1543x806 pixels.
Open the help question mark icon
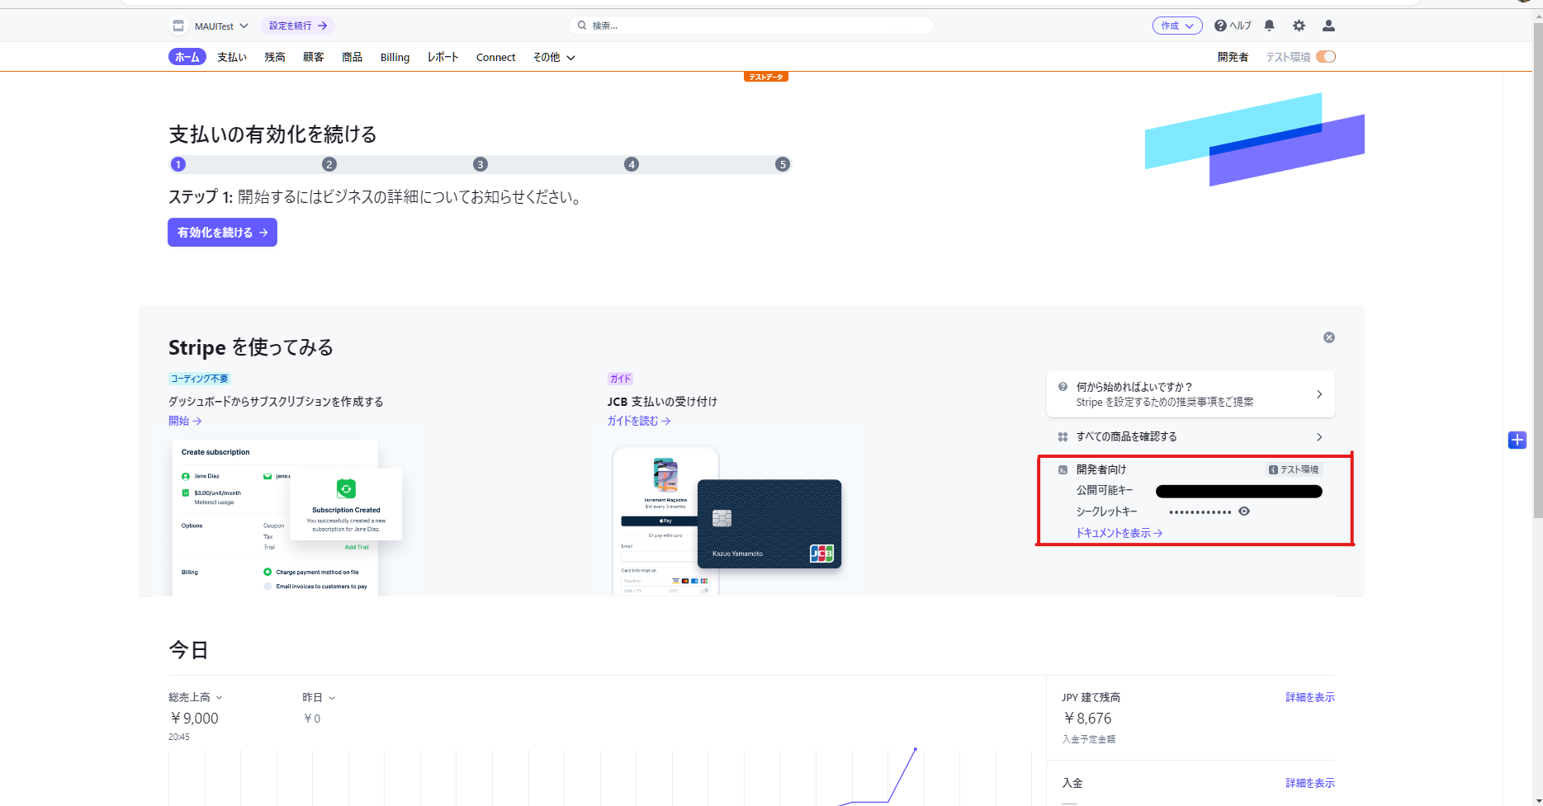tap(1220, 26)
